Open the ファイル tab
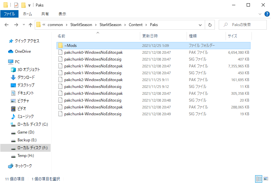The image size is (271, 183). pos(9,14)
